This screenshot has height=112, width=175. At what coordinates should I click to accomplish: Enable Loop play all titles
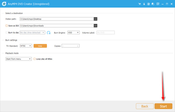coord(35,59)
